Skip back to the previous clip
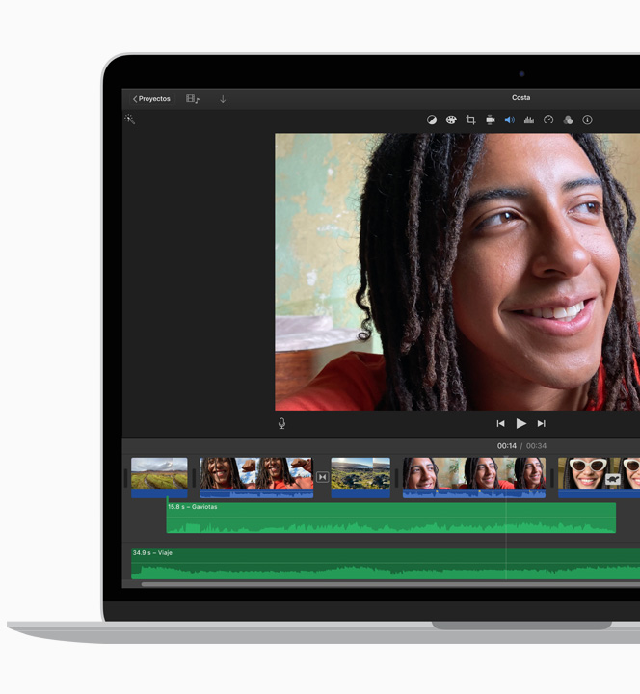 [x=500, y=423]
